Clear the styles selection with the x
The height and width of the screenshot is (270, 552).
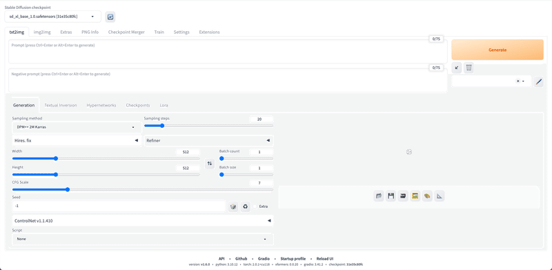518,81
